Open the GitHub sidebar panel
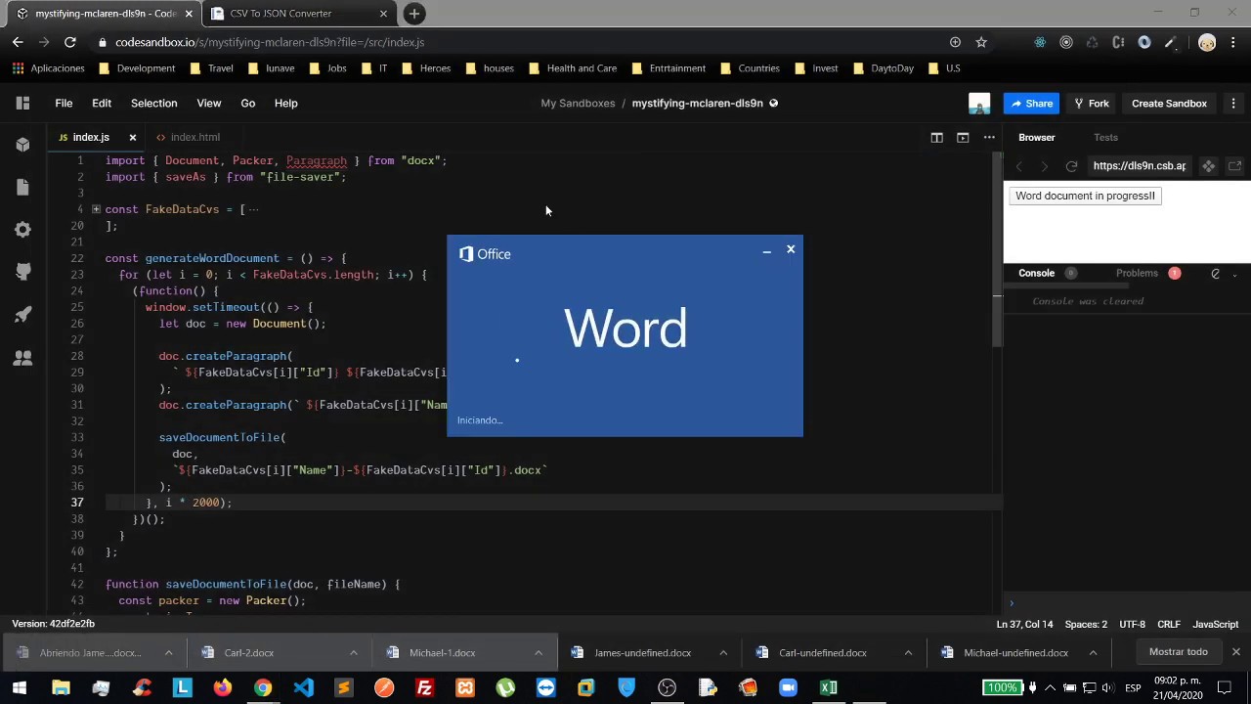This screenshot has height=704, width=1251. [x=22, y=272]
